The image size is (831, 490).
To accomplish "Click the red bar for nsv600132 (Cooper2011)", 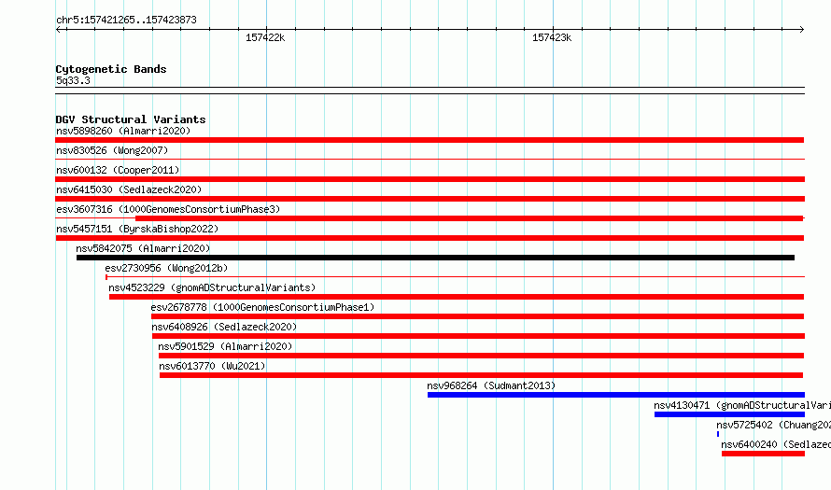I will point(430,179).
